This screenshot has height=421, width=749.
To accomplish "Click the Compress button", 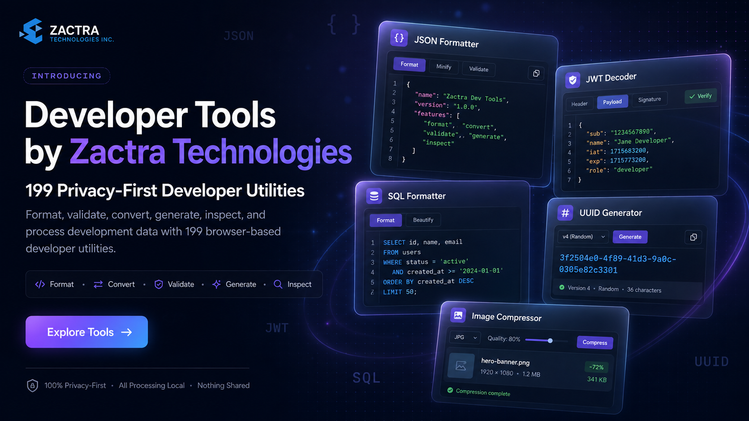I will [595, 342].
